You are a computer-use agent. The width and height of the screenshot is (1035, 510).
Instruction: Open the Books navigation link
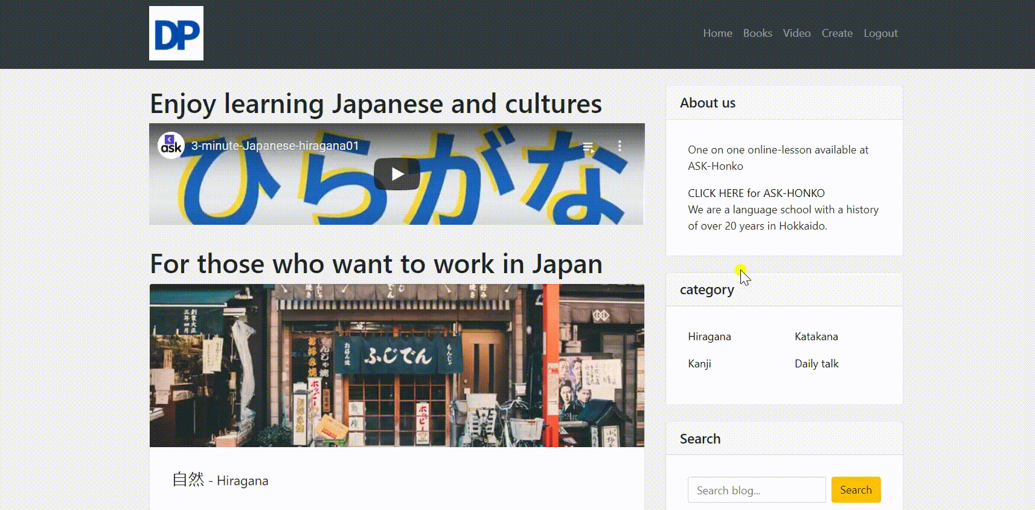(x=757, y=33)
